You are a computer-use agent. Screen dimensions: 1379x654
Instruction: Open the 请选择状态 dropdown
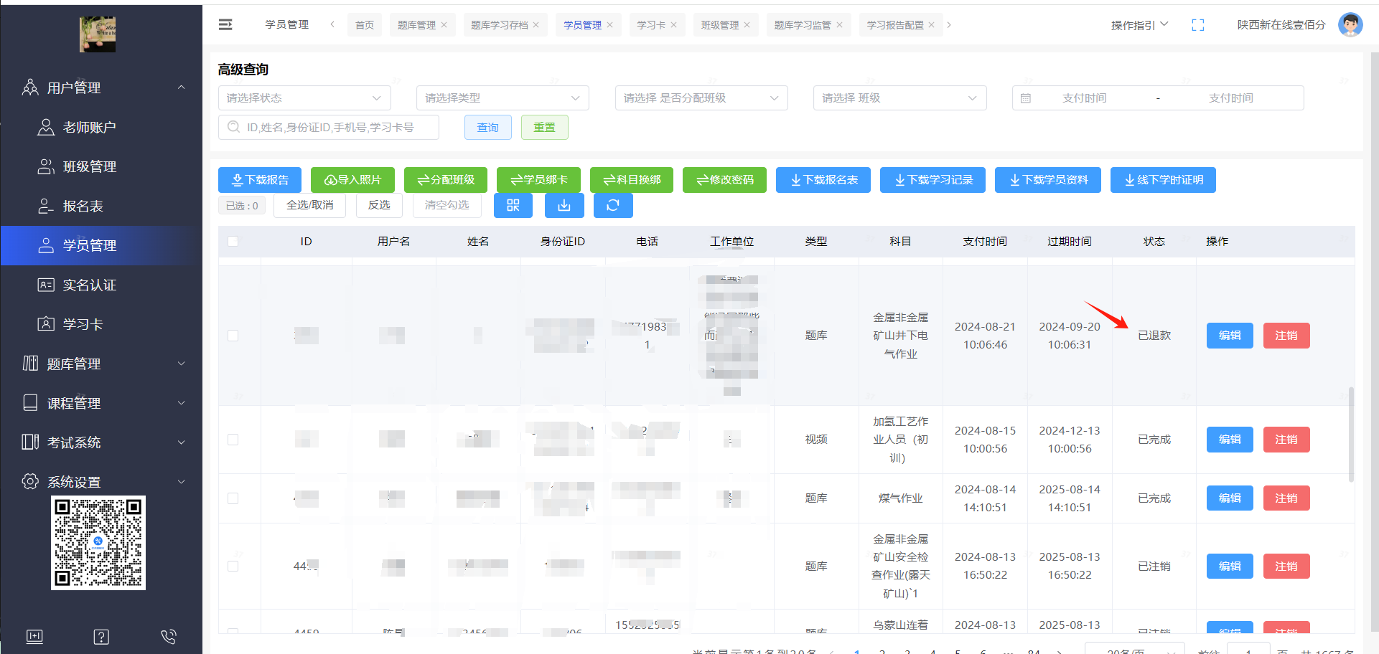[x=304, y=98]
